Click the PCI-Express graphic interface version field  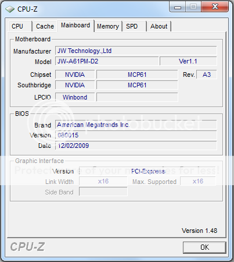tap(147, 171)
